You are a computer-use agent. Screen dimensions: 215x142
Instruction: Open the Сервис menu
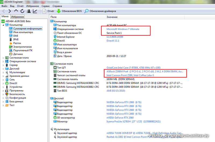[46, 6]
